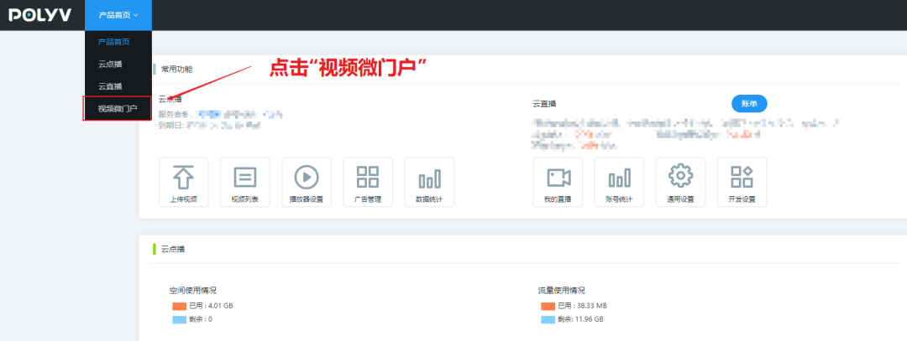
Task: Select 云点播 in the dropdown menu
Action: pos(109,64)
